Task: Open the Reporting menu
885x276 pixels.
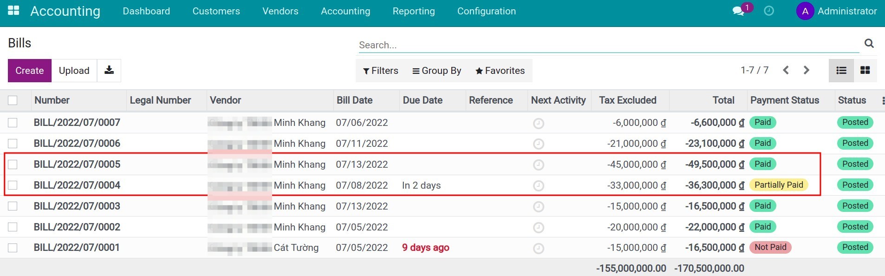Action: (x=413, y=11)
